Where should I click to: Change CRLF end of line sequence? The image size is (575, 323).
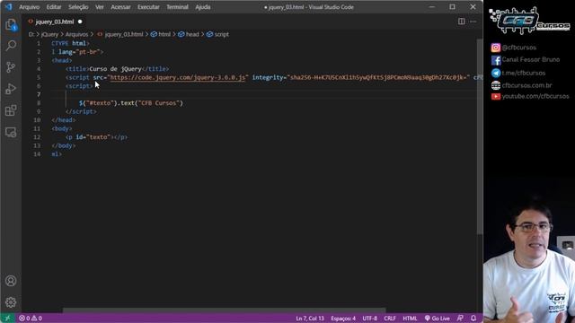click(390, 319)
